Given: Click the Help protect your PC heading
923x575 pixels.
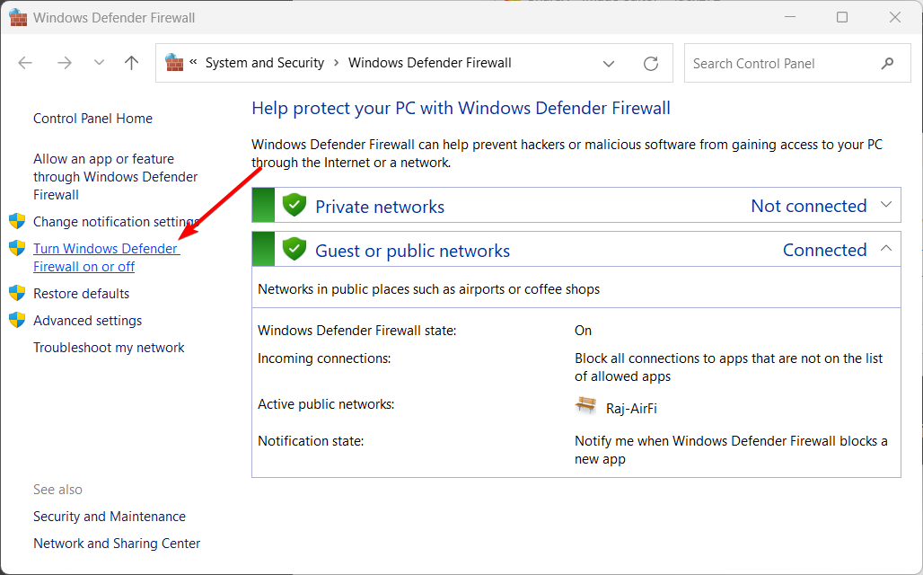Looking at the screenshot, I should [461, 109].
